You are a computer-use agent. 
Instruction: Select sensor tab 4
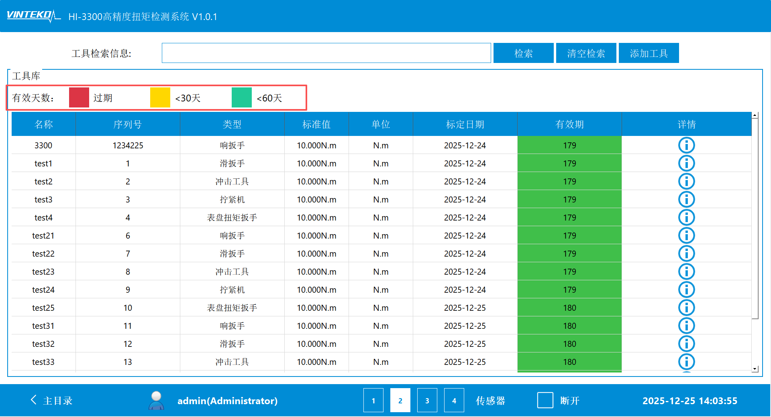click(454, 400)
